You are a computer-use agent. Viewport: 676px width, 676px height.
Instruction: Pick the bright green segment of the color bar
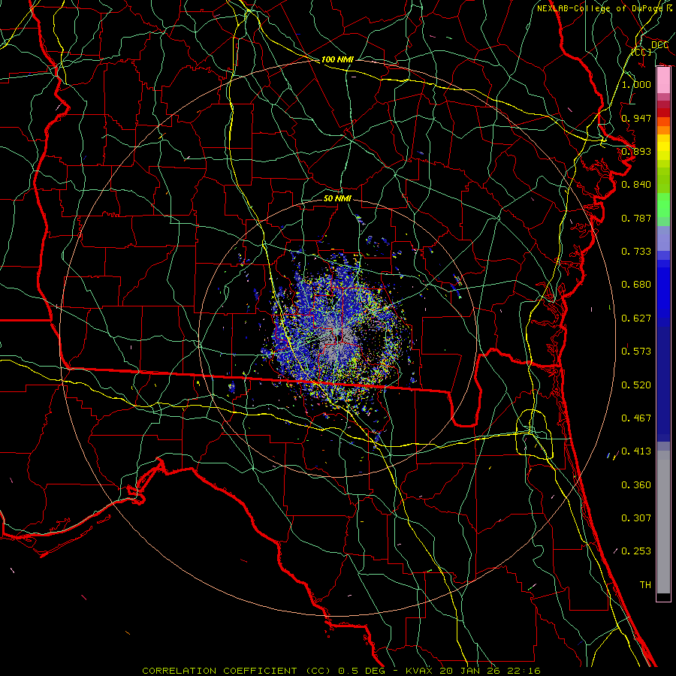coord(663,206)
